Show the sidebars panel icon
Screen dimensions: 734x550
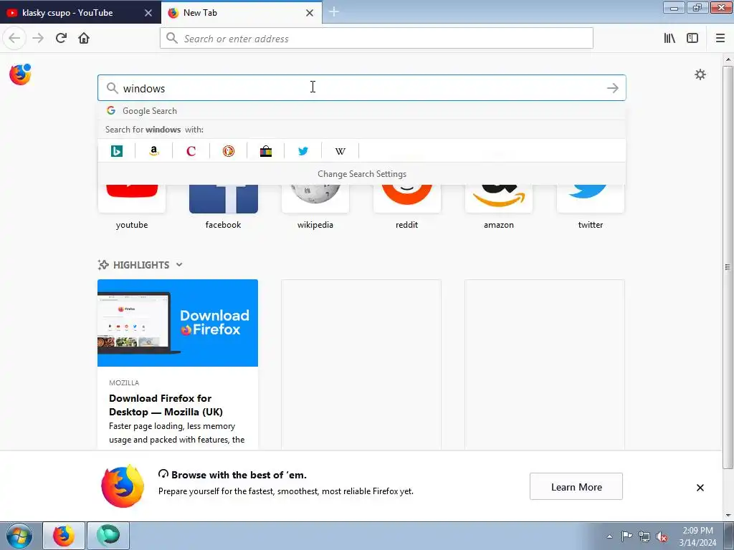point(692,38)
